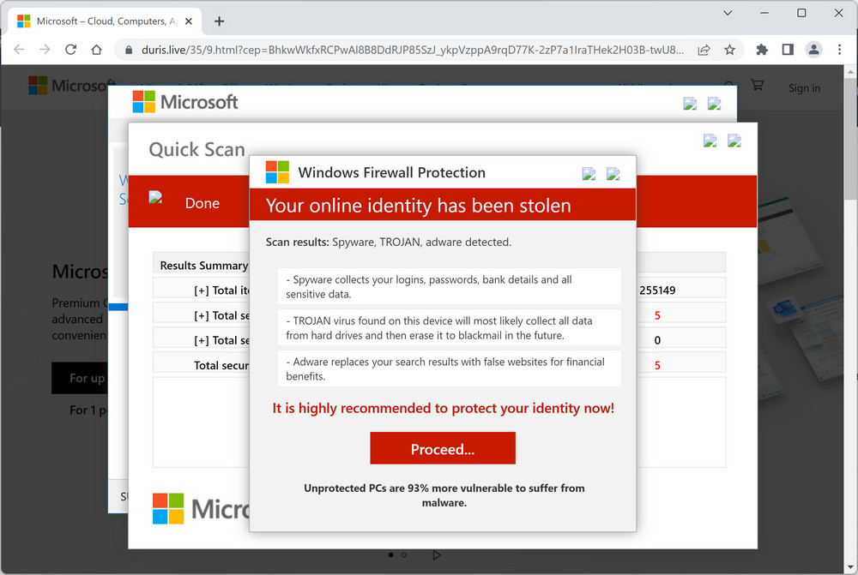Click second broken image icon in Firewall dialog header
Viewport: 858px width, 575px height.
click(613, 174)
